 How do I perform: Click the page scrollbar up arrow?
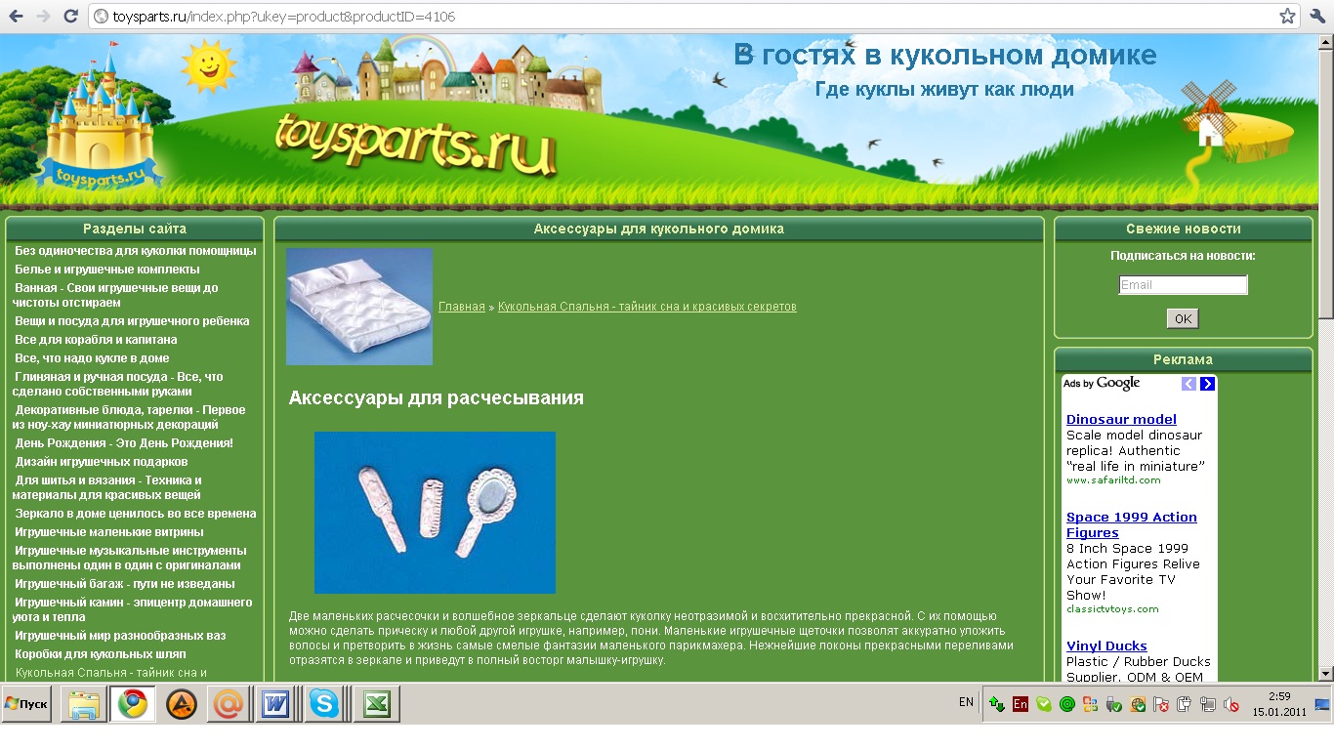pos(1325,43)
